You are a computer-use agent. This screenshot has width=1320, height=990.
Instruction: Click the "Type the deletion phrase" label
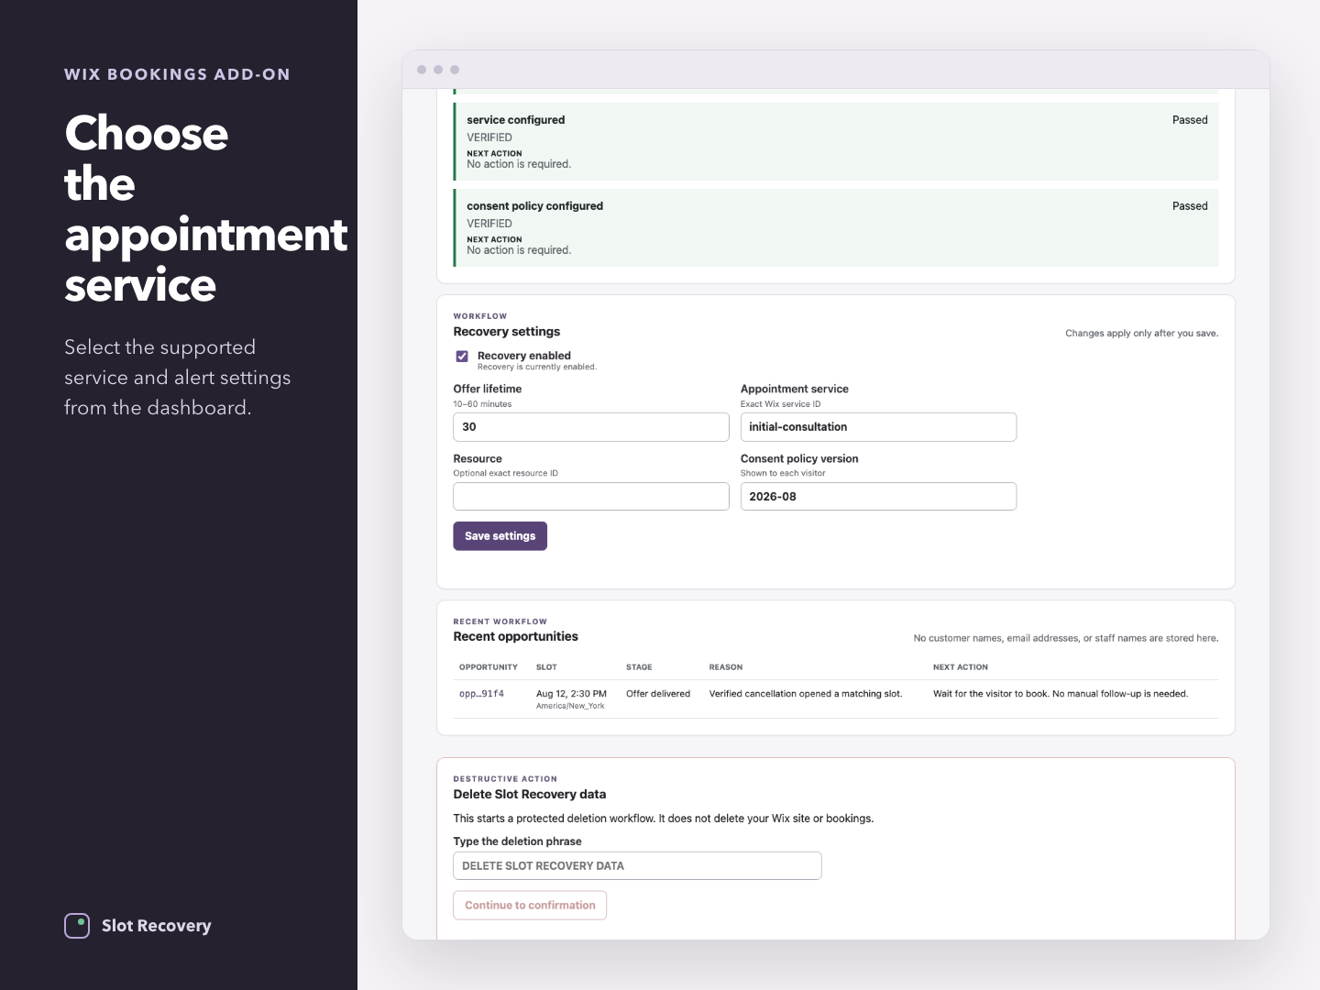click(x=517, y=841)
